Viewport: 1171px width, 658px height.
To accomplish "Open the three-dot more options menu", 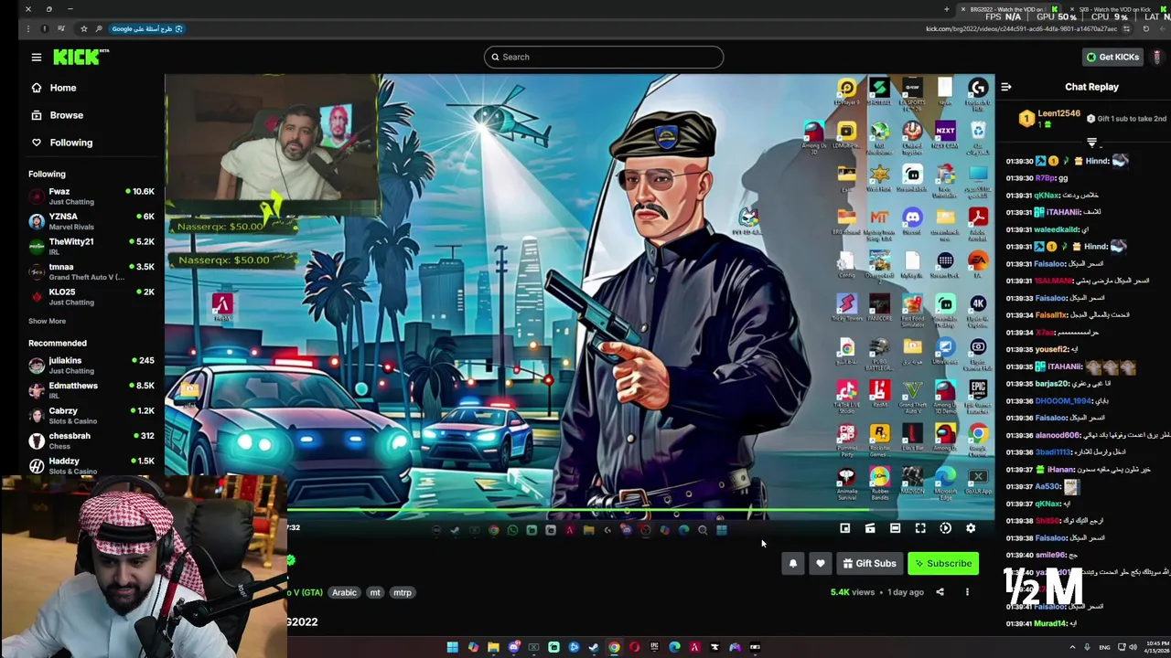I will tap(967, 592).
